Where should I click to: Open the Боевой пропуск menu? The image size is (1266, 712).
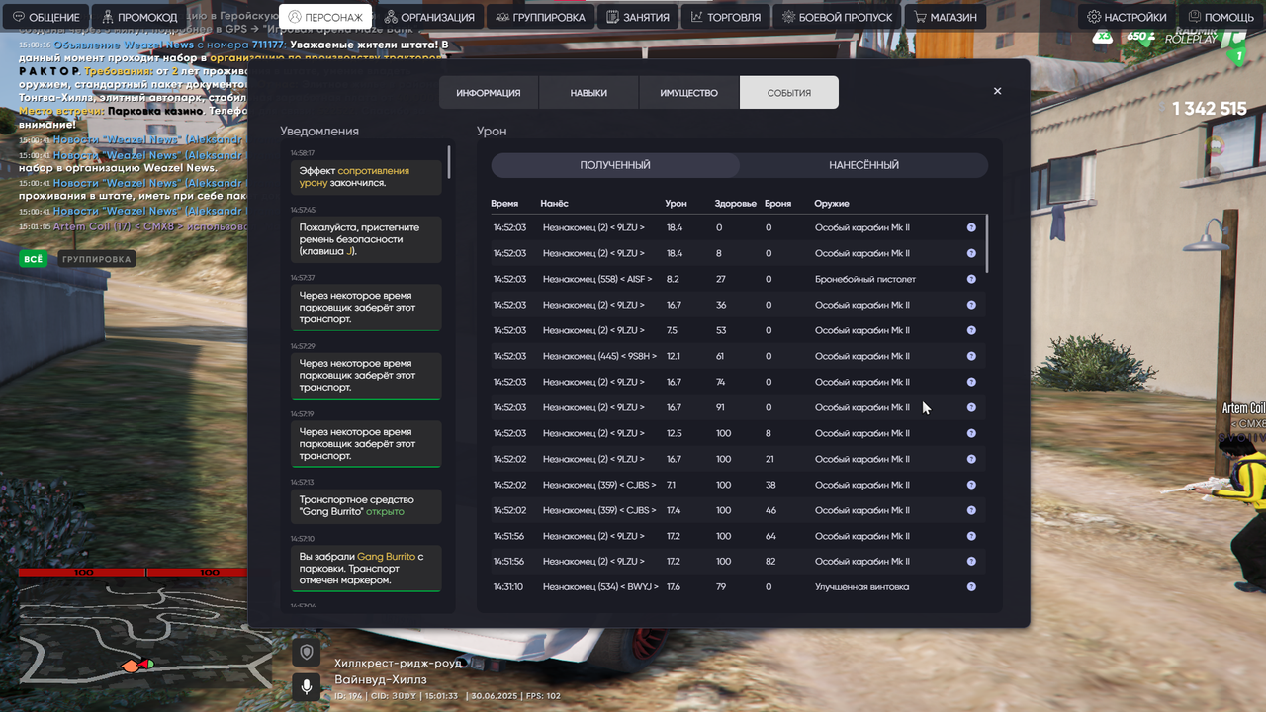837,17
